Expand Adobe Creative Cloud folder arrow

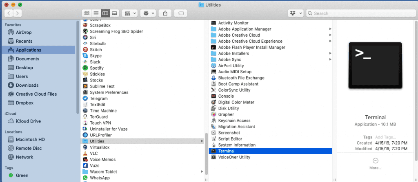click(330, 35)
